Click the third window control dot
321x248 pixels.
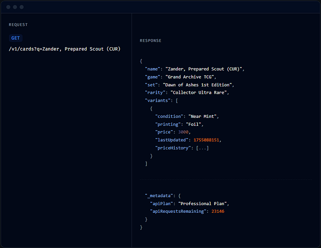pyautogui.click(x=22, y=7)
